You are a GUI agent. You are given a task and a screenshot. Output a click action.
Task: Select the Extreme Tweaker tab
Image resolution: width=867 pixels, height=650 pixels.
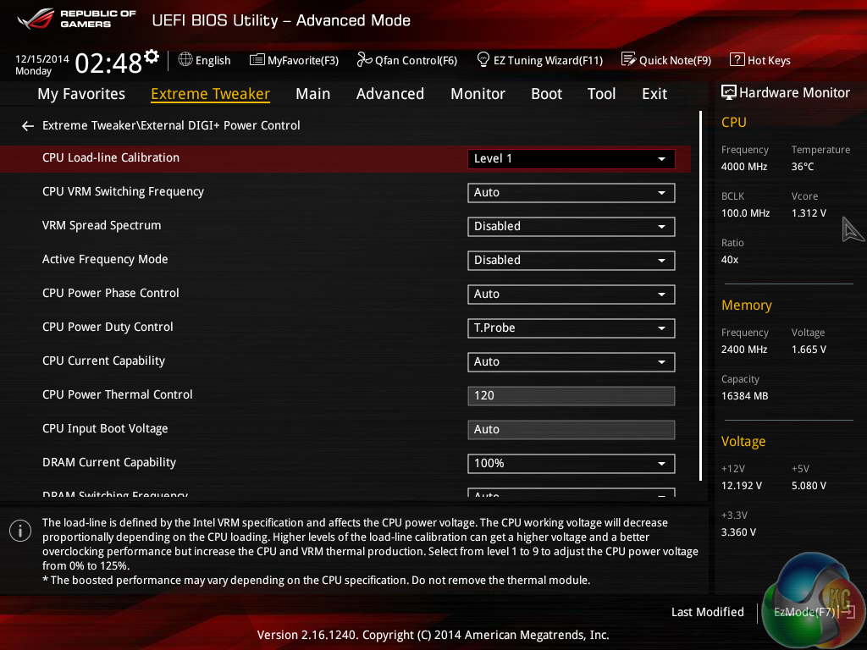[x=210, y=94]
